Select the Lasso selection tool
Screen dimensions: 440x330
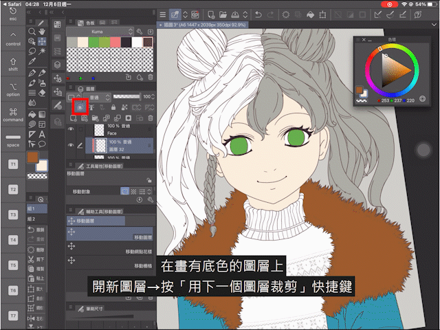[x=32, y=52]
